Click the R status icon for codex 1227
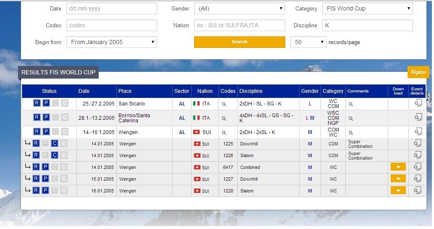This screenshot has width=434, height=229. (x=36, y=179)
